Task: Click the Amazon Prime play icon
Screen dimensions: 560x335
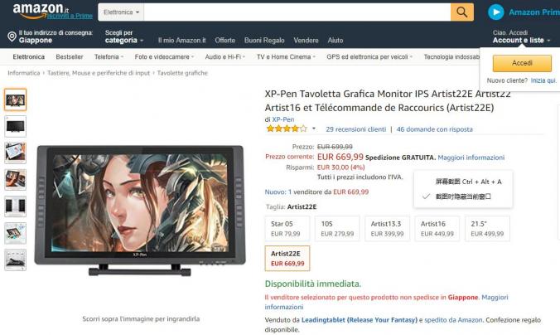Action: click(496, 12)
